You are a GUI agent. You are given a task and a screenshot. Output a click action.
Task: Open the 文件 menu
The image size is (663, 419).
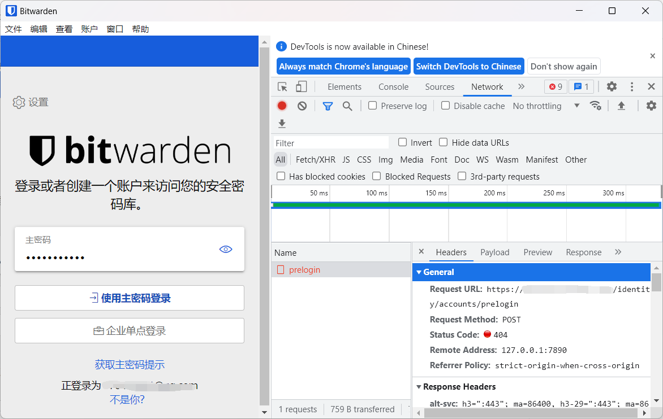(x=14, y=29)
